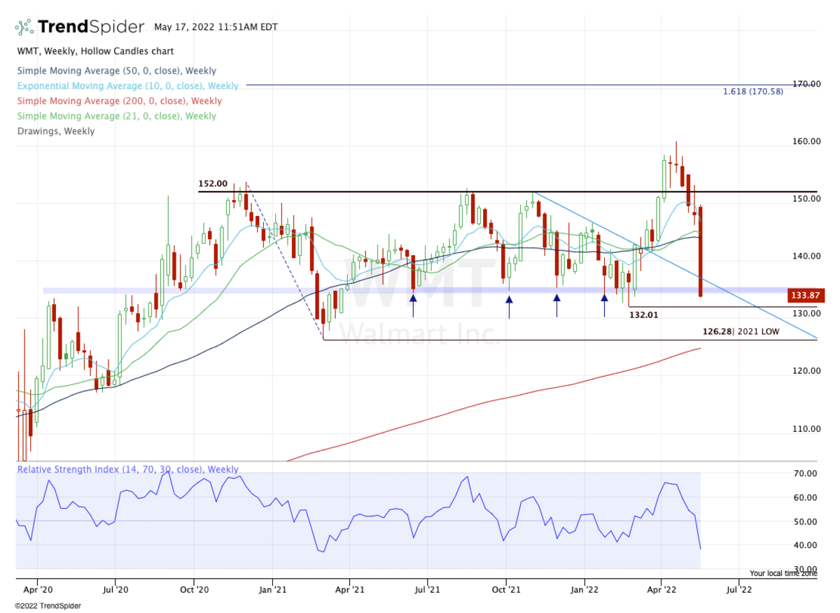Click the WMT Weekly Hollow Candles chart title
This screenshot has width=840, height=613.
point(95,51)
